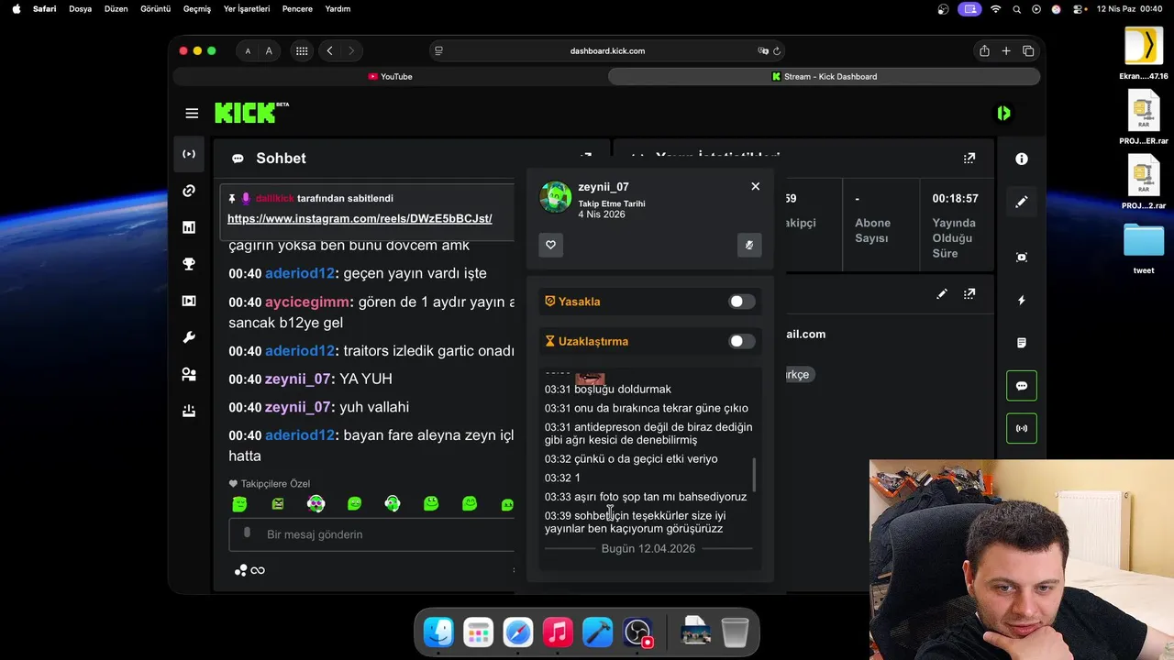The image size is (1174, 660).
Task: Select the tweet folder on desktop
Action: (x=1143, y=247)
